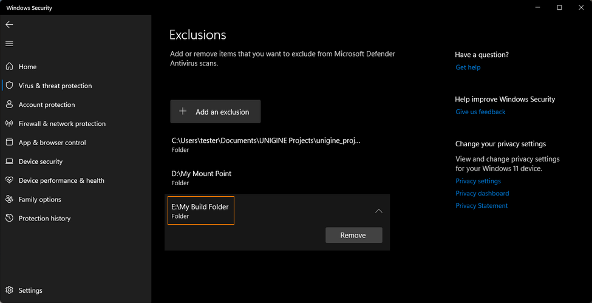This screenshot has width=592, height=303.
Task: Open the Get help link
Action: pos(468,67)
